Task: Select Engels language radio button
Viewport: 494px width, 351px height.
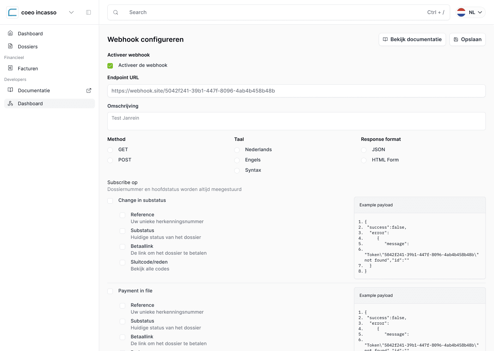Action: (x=237, y=160)
